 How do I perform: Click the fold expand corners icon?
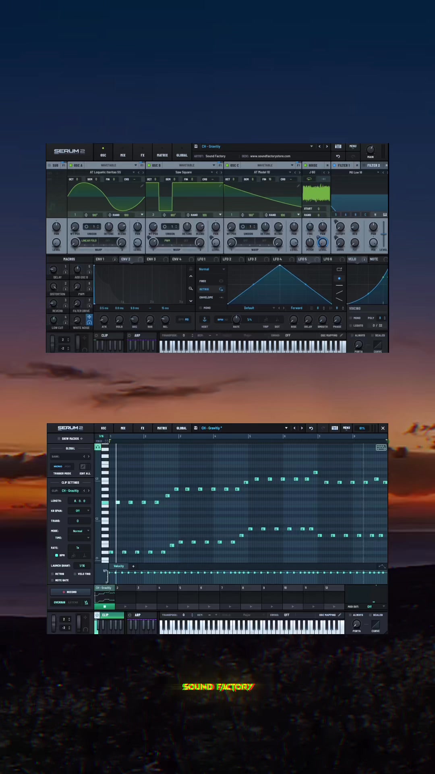pyautogui.click(x=106, y=441)
